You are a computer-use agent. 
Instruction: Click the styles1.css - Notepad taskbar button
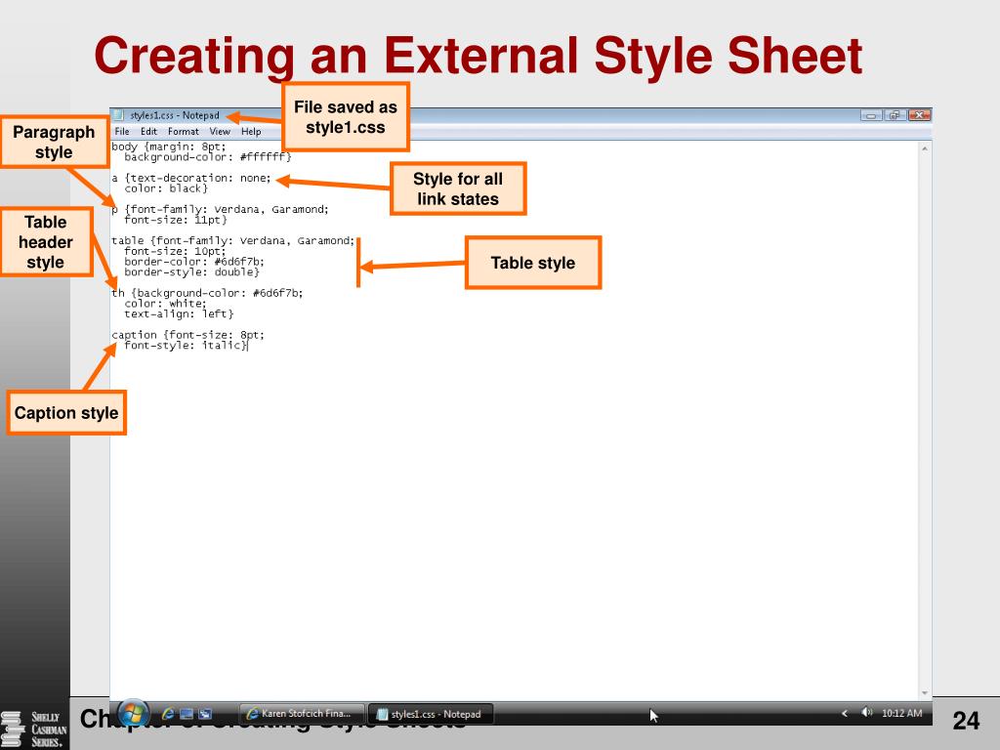[431, 714]
